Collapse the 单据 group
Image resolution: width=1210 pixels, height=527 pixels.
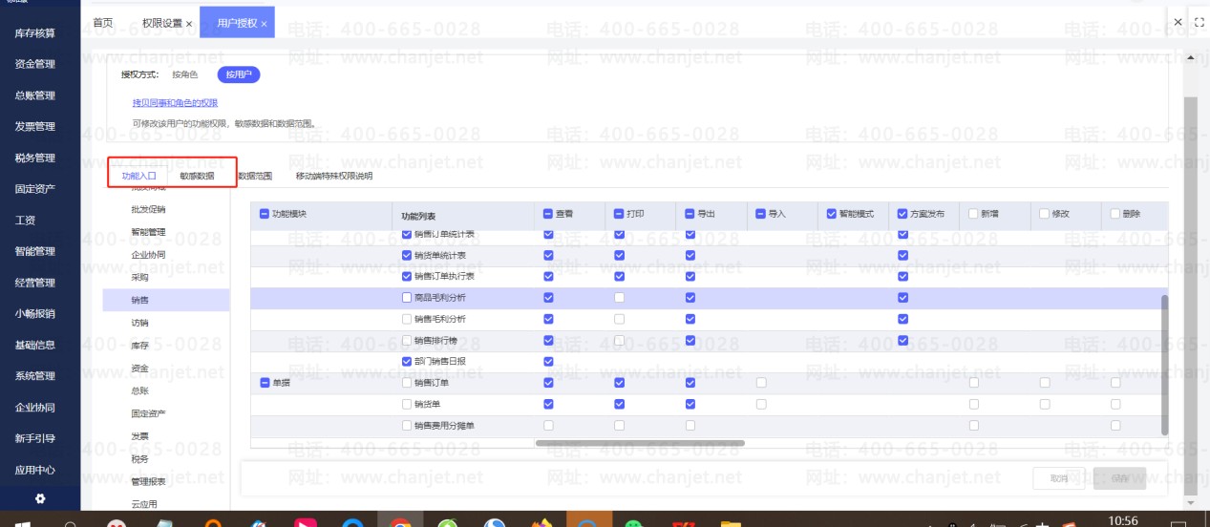click(x=264, y=383)
